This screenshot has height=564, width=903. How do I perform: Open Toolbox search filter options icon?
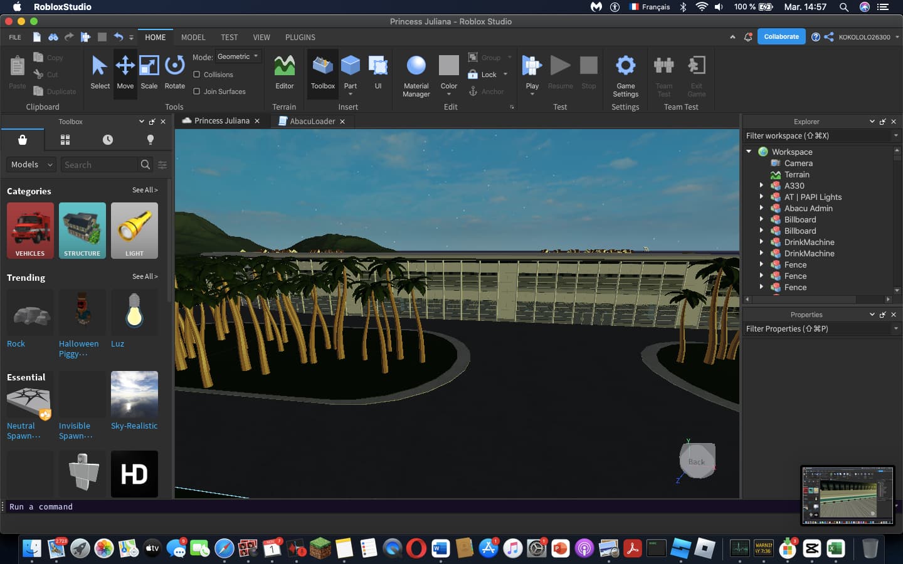pos(162,165)
